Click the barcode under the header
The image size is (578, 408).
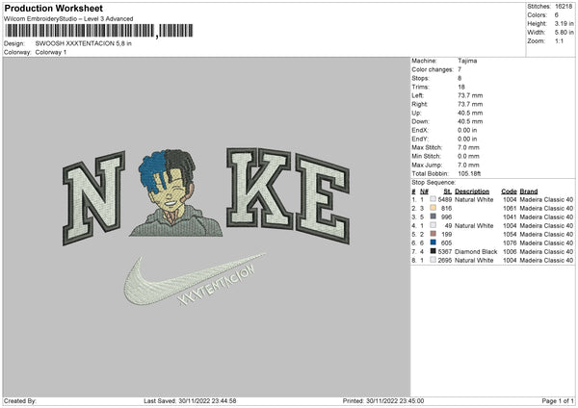click(x=99, y=31)
